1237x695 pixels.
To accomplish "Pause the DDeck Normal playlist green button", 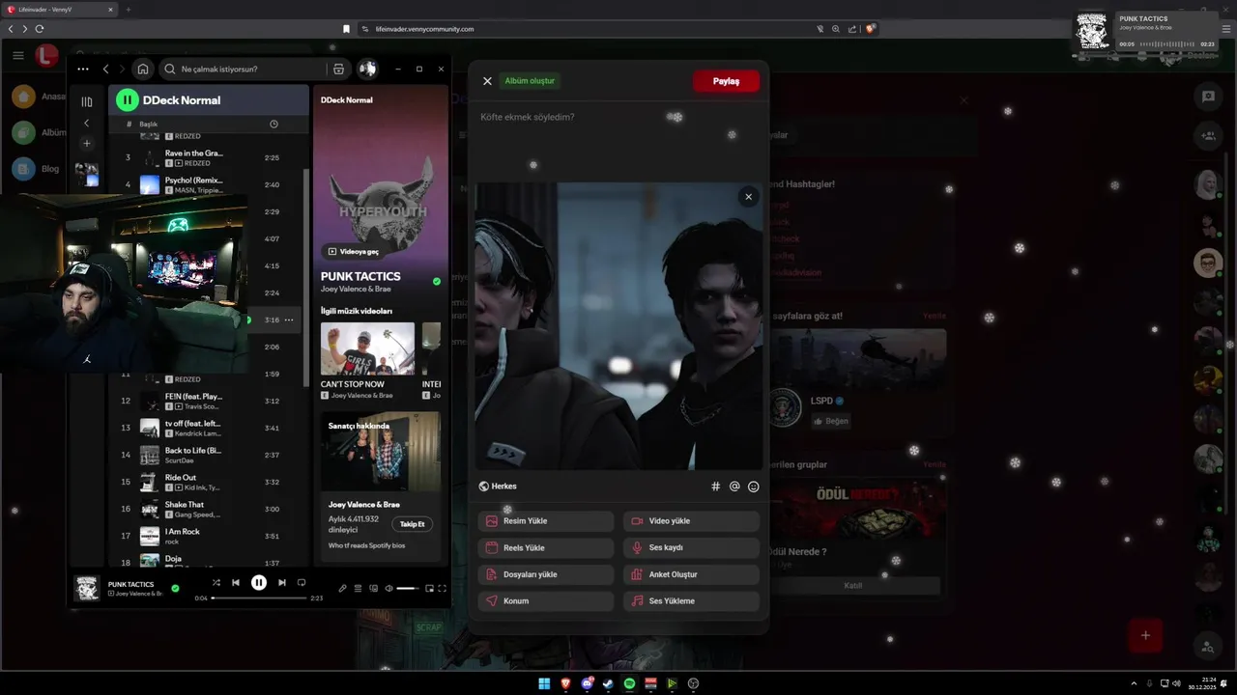I will (127, 99).
